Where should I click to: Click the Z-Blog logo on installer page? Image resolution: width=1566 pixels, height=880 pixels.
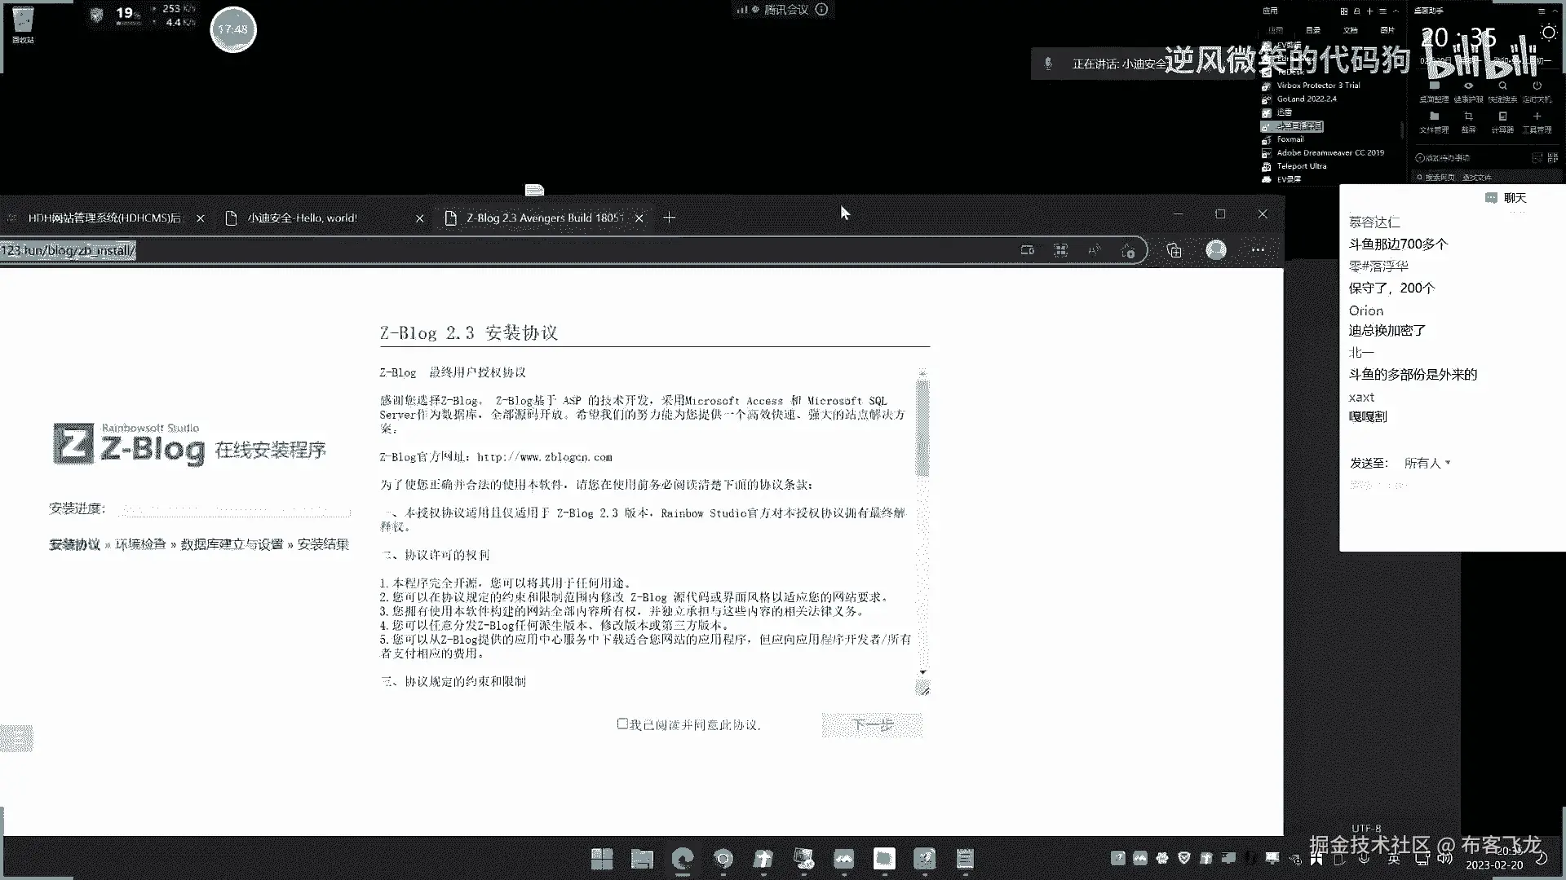tap(130, 445)
